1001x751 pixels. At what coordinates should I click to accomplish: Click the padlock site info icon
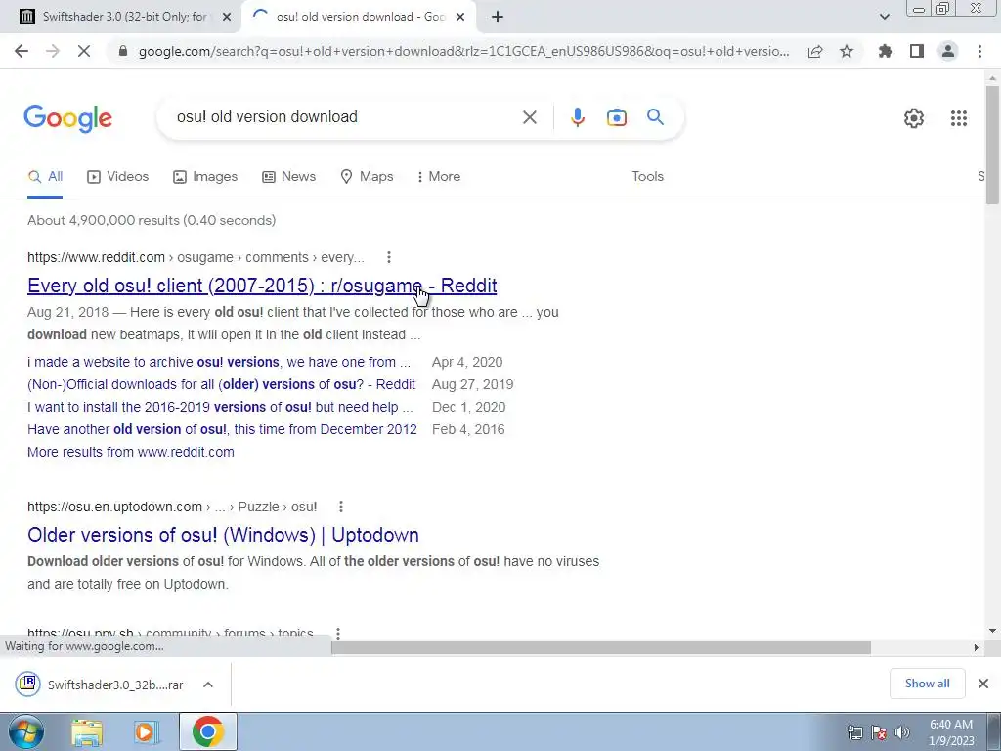coord(124,51)
